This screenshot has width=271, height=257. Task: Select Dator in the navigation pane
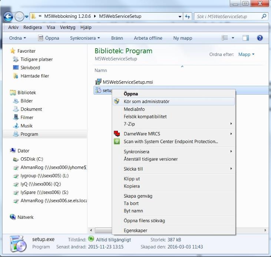click(23, 151)
